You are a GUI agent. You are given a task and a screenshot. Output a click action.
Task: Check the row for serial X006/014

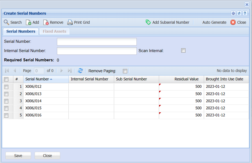point(6,101)
